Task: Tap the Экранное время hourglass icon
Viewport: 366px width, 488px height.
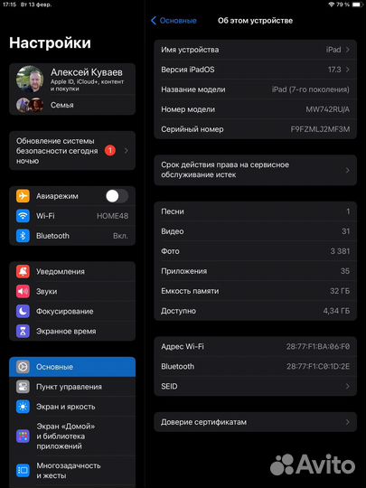Action: (23, 331)
